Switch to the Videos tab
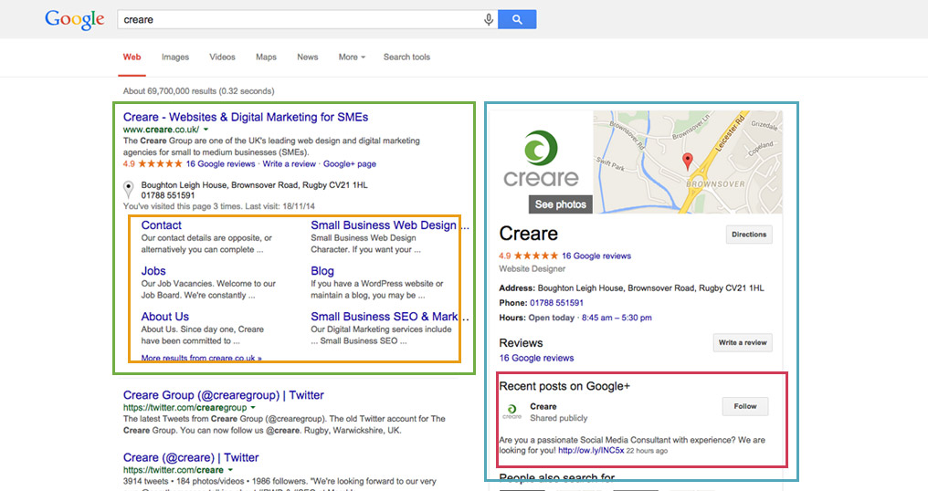The height and width of the screenshot is (491, 928). tap(222, 57)
